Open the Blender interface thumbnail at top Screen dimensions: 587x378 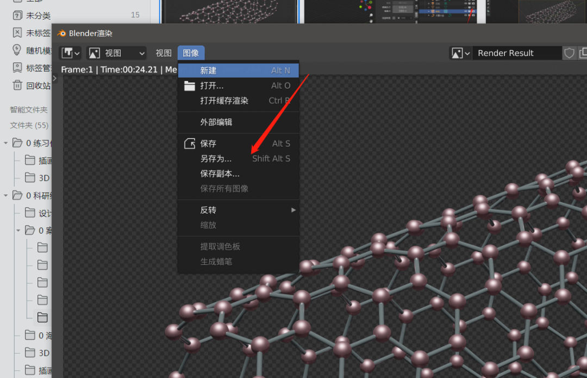391,11
